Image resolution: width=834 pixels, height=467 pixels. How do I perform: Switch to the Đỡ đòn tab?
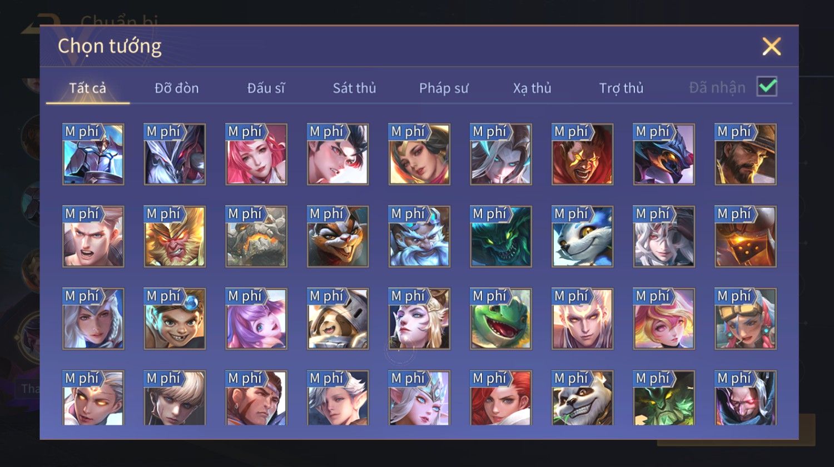(x=177, y=88)
